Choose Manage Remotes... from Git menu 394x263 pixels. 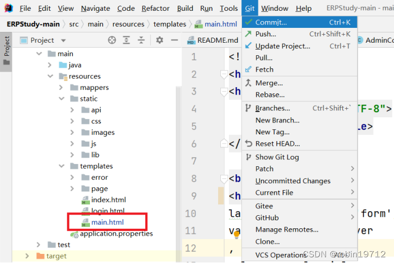299,229
